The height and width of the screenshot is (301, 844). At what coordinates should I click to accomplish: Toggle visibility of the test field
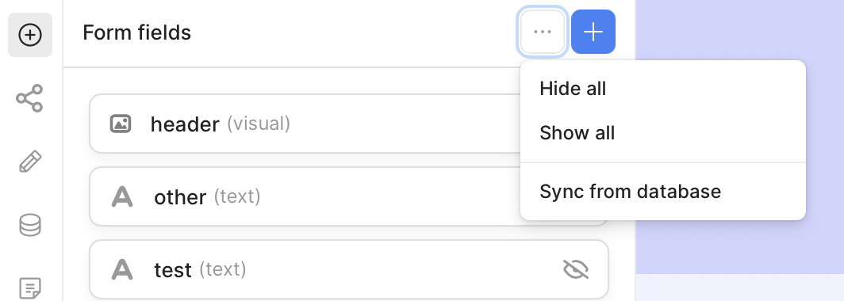pyautogui.click(x=576, y=269)
